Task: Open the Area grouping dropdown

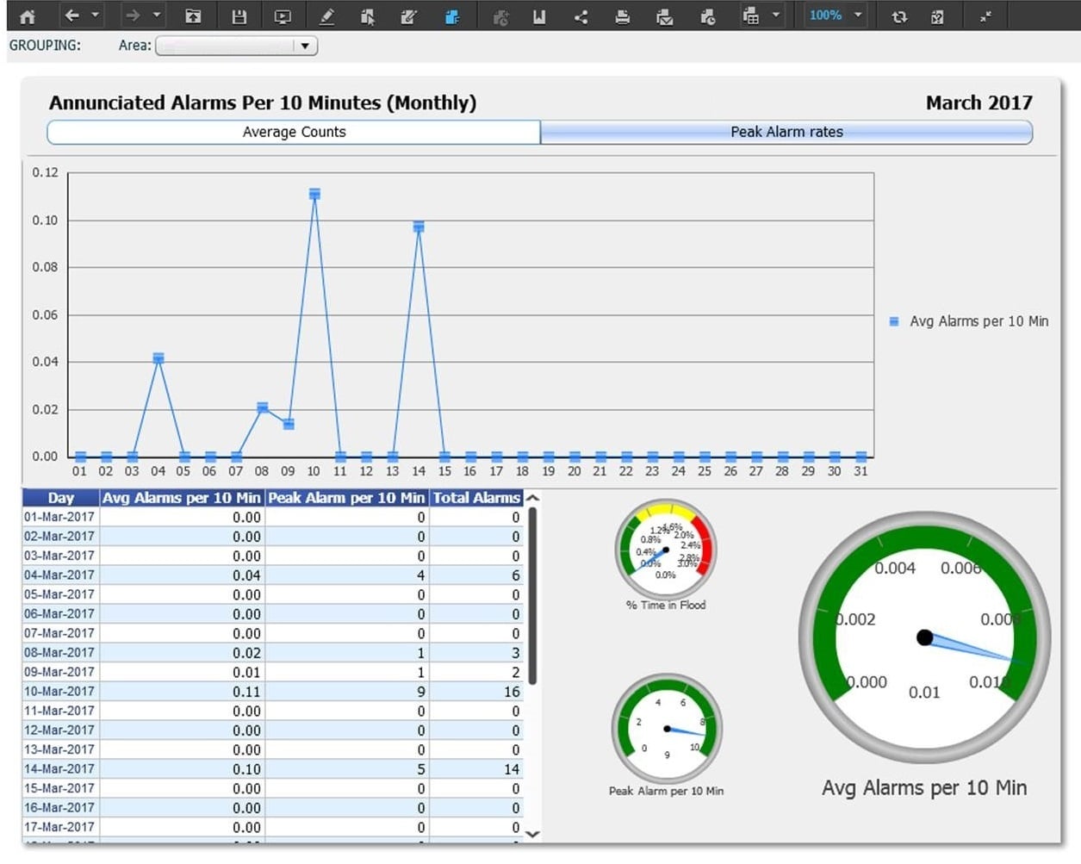Action: 305,46
